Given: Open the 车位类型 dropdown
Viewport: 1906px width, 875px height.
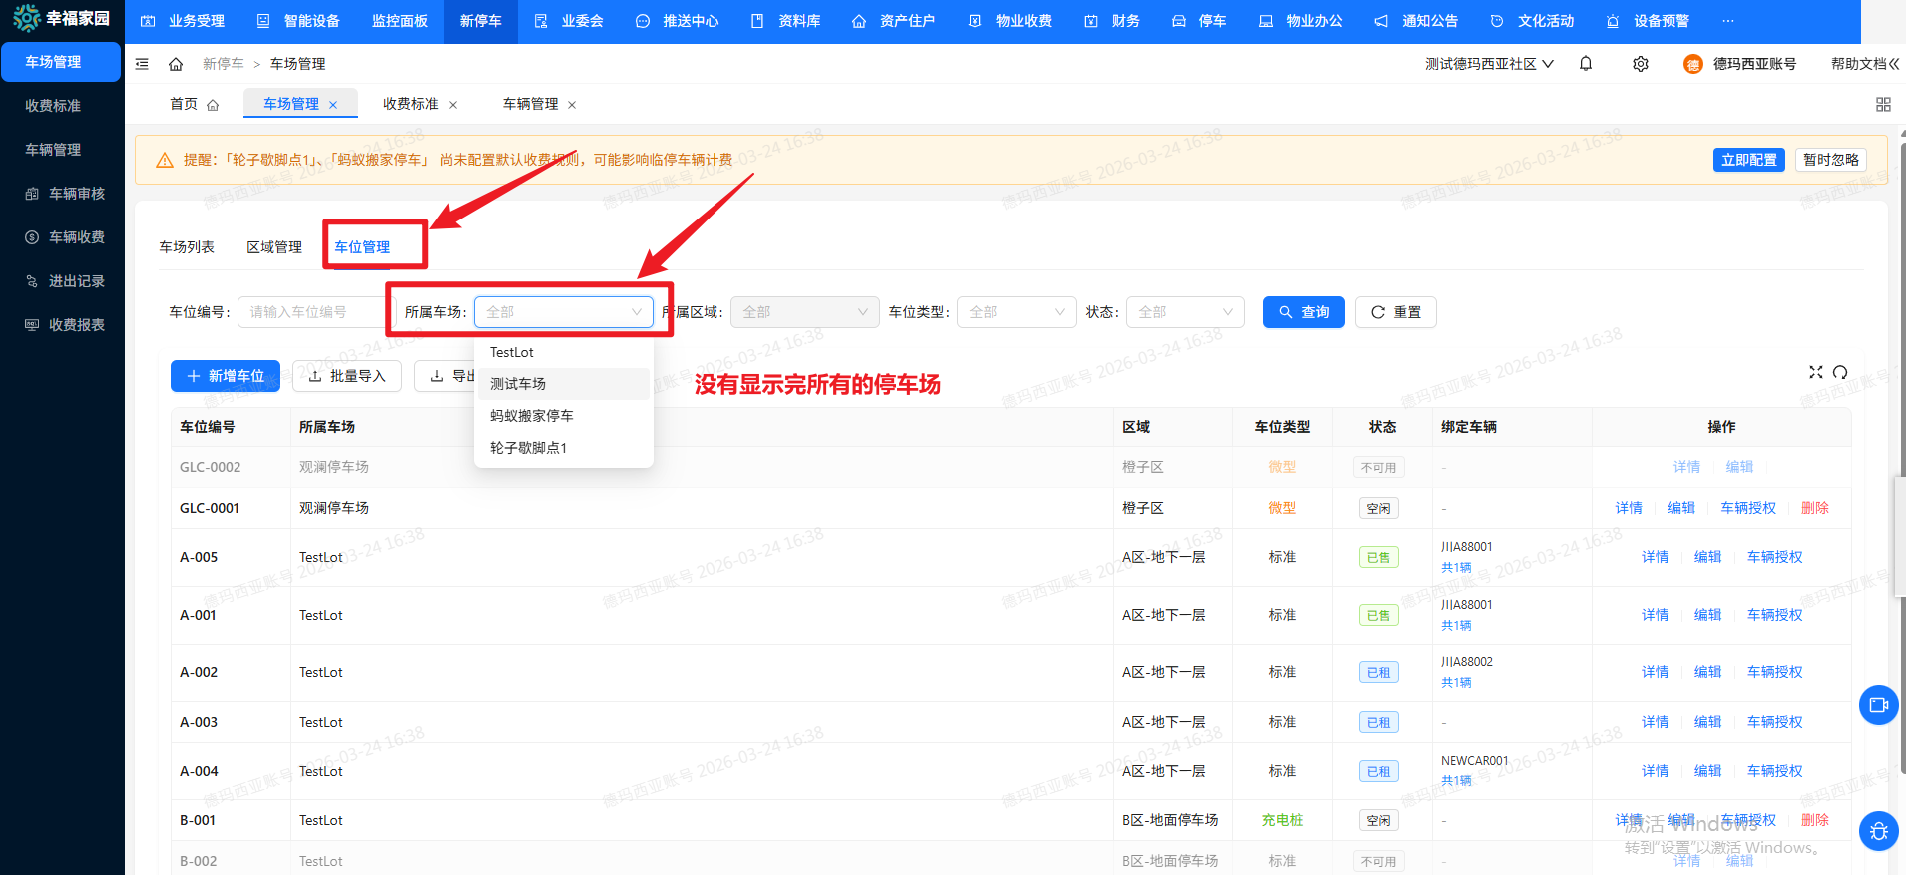Looking at the screenshot, I should 1016,312.
